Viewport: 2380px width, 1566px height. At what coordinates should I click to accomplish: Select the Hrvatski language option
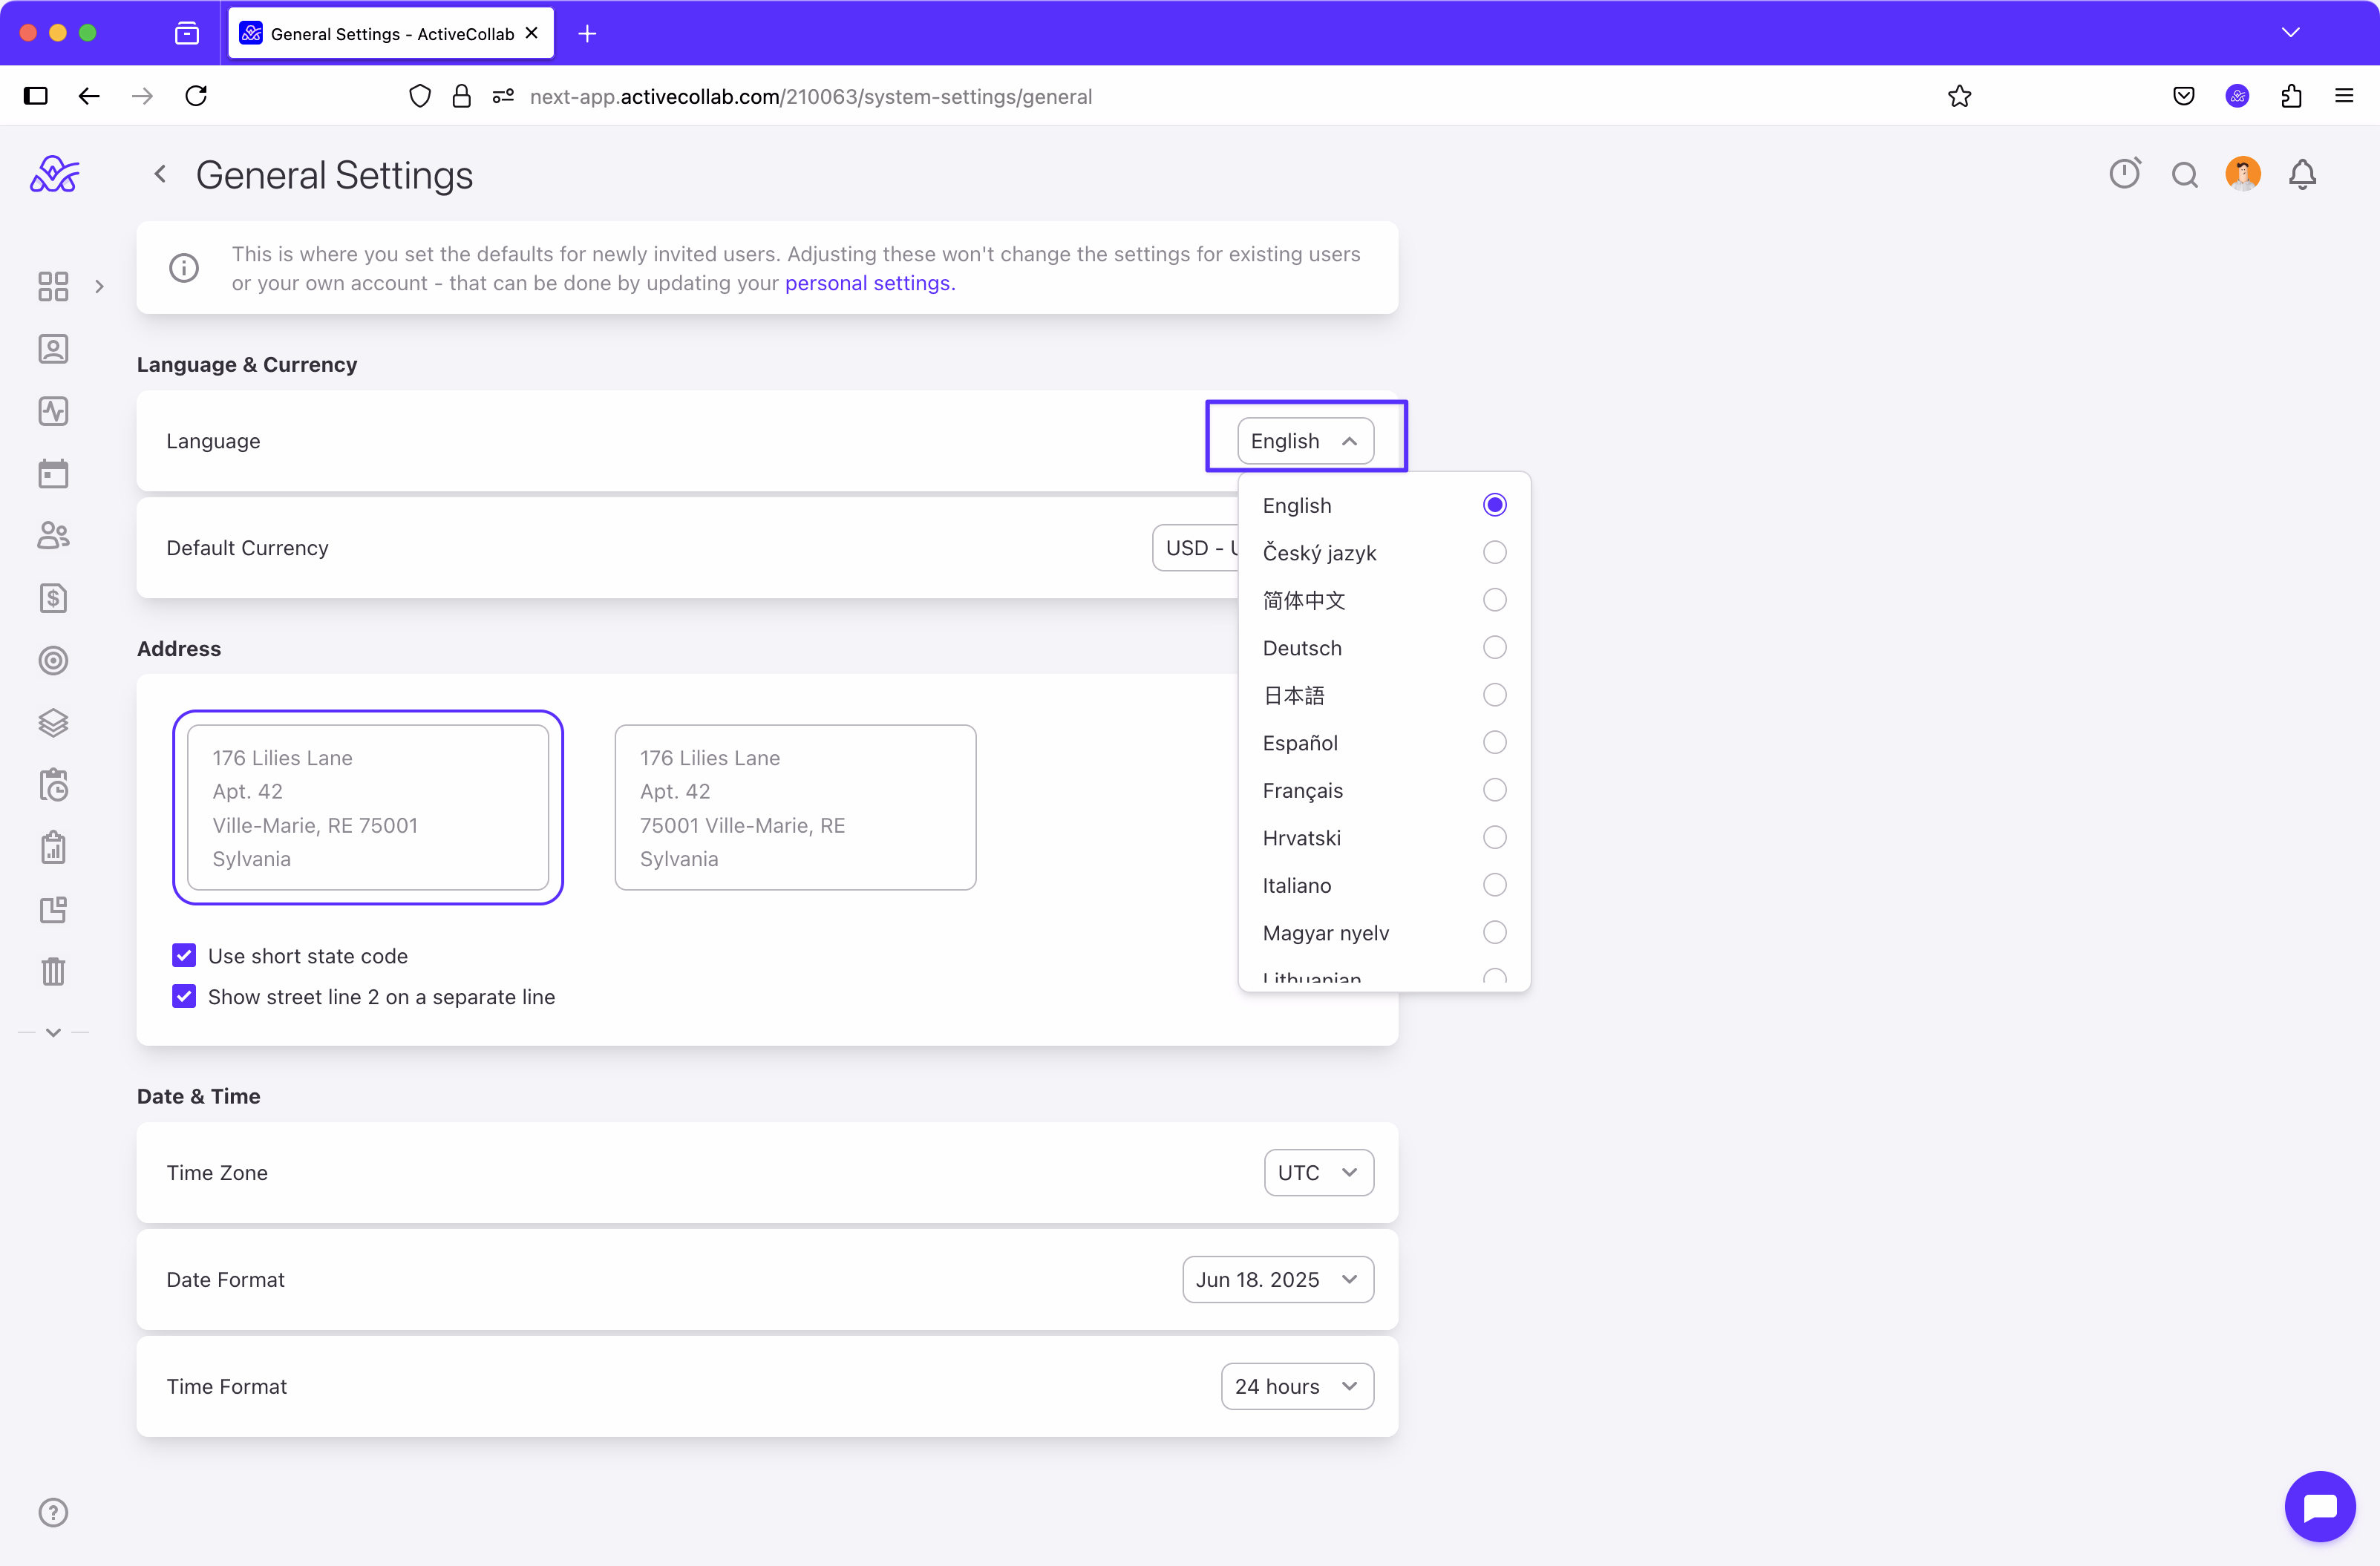tap(1384, 838)
